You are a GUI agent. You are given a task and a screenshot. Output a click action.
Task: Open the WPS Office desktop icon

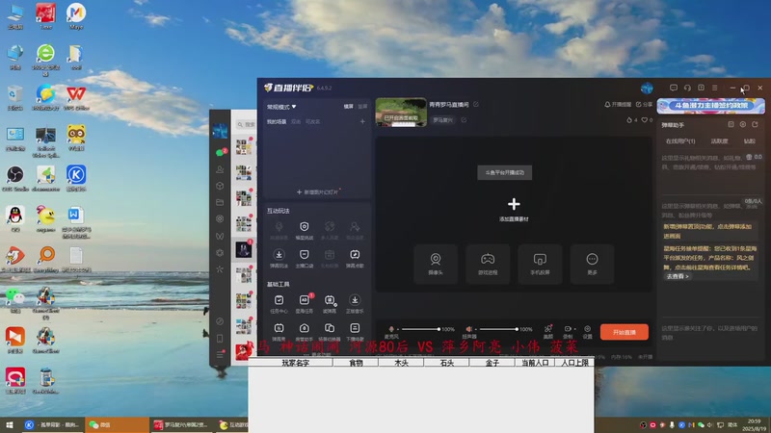point(76,97)
